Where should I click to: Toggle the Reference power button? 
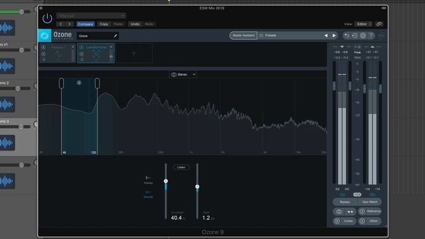point(362,212)
